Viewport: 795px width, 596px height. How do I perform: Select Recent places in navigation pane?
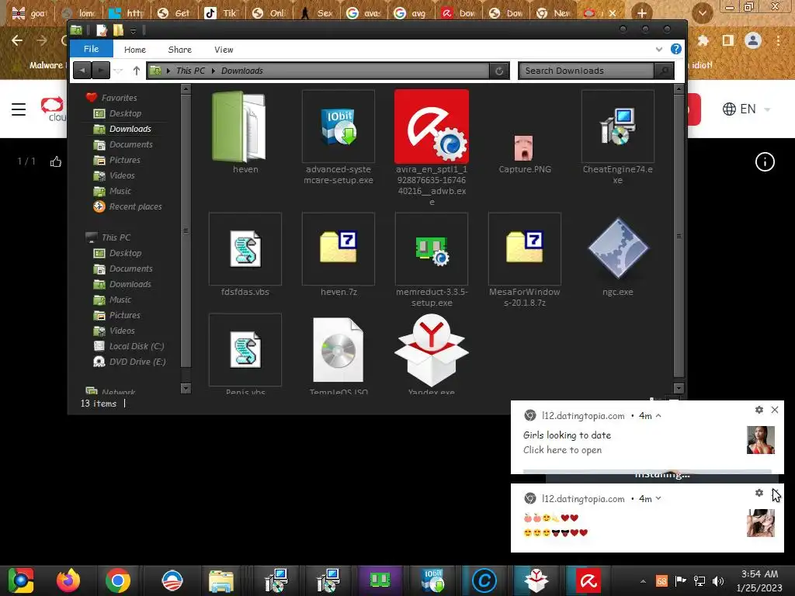tap(135, 206)
